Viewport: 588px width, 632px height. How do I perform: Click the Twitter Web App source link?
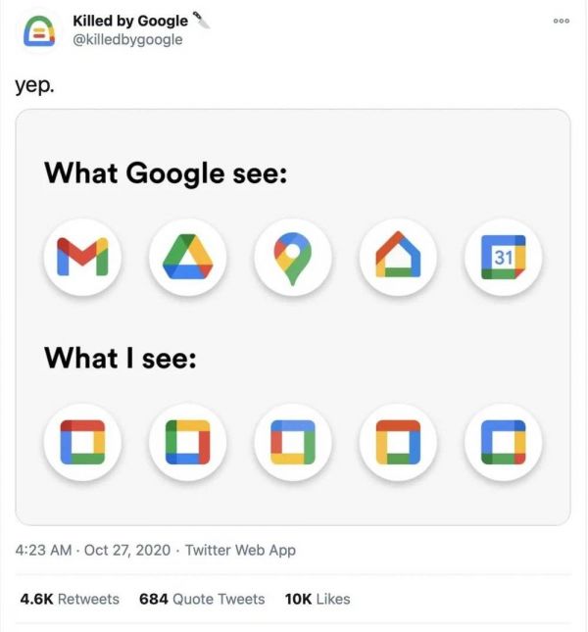pyautogui.click(x=241, y=550)
